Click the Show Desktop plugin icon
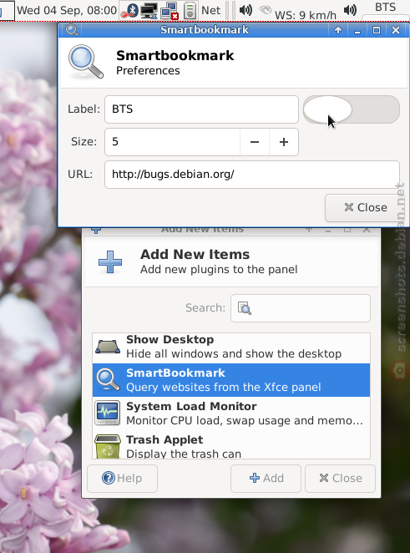 click(108, 347)
